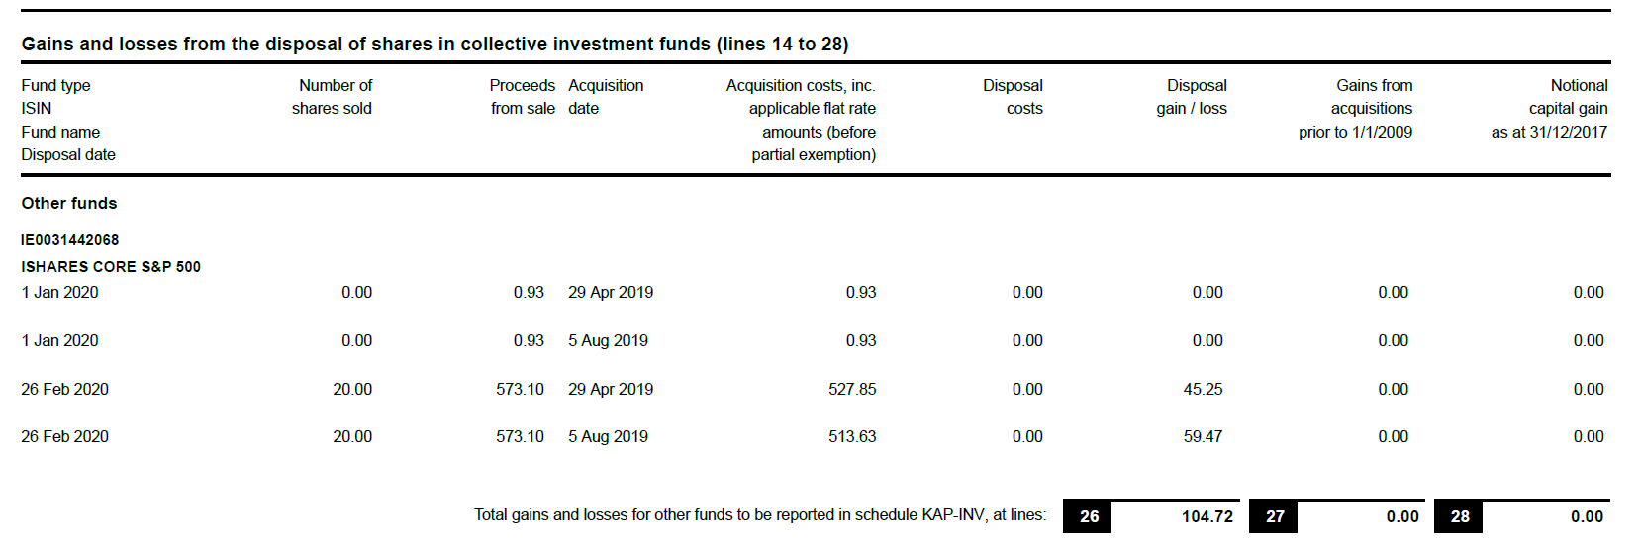
Task: Click the line 26 box label
Action: pos(1089,516)
